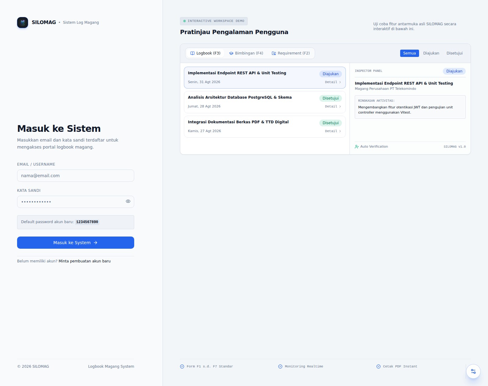The height and width of the screenshot is (386, 488).
Task: Click into the Kata Sandi password field
Action: click(x=76, y=202)
